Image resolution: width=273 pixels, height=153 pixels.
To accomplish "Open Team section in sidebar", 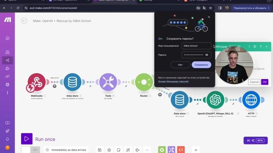I will click(x=8, y=52).
